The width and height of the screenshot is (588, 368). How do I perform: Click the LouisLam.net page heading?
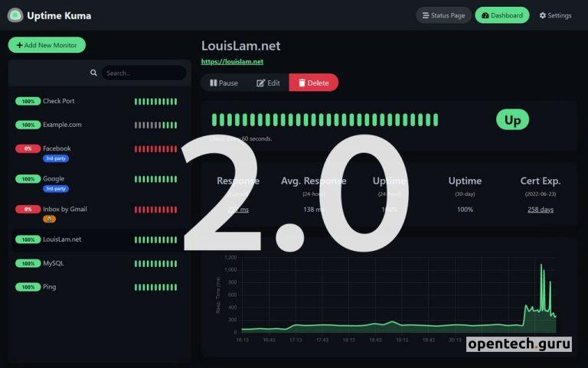pos(240,46)
